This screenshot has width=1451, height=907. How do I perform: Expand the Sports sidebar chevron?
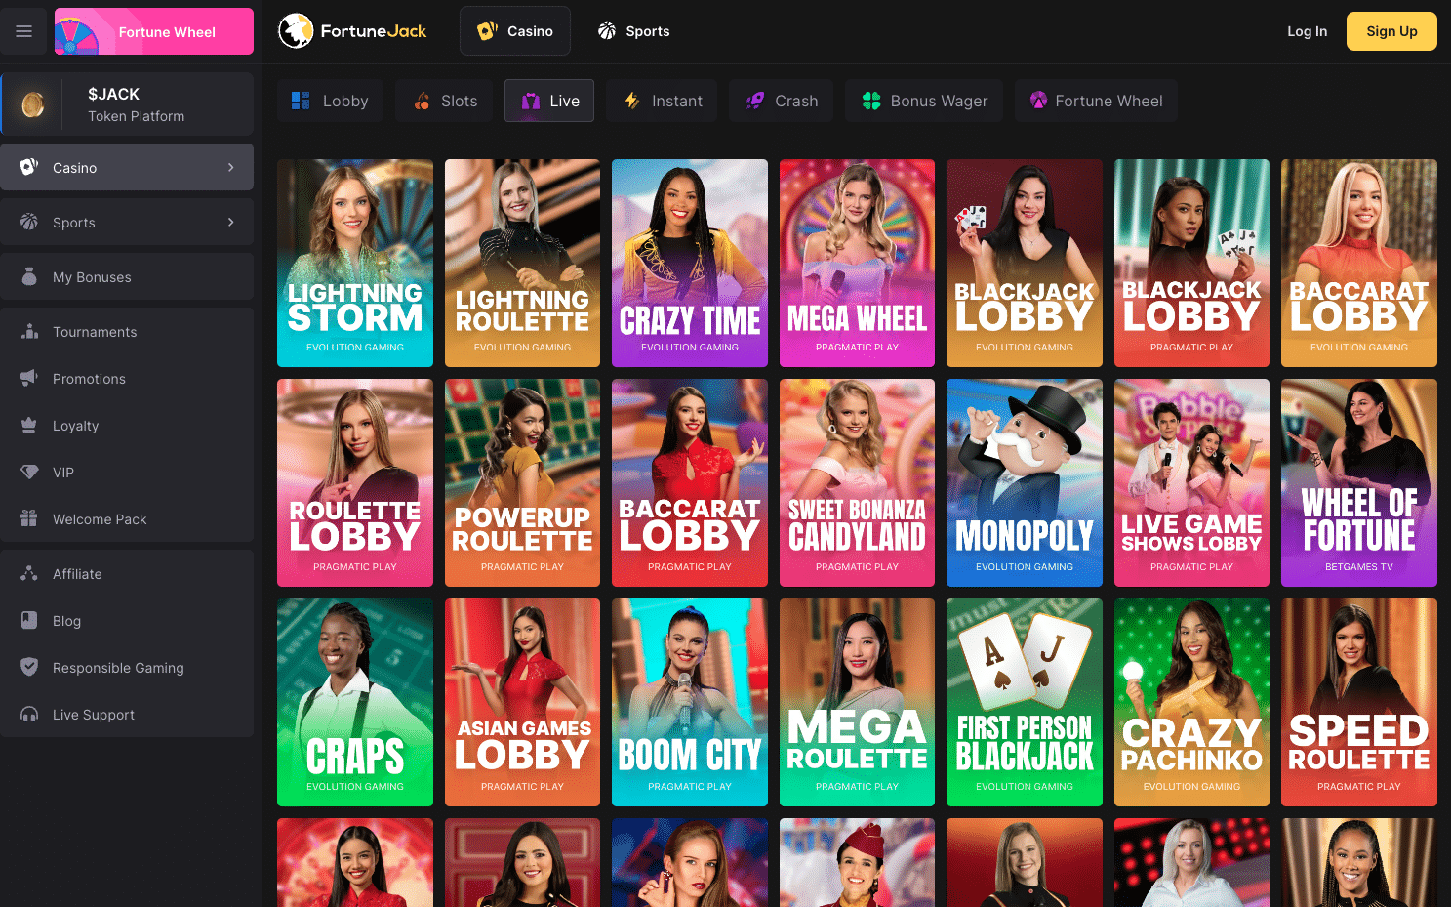click(x=231, y=222)
